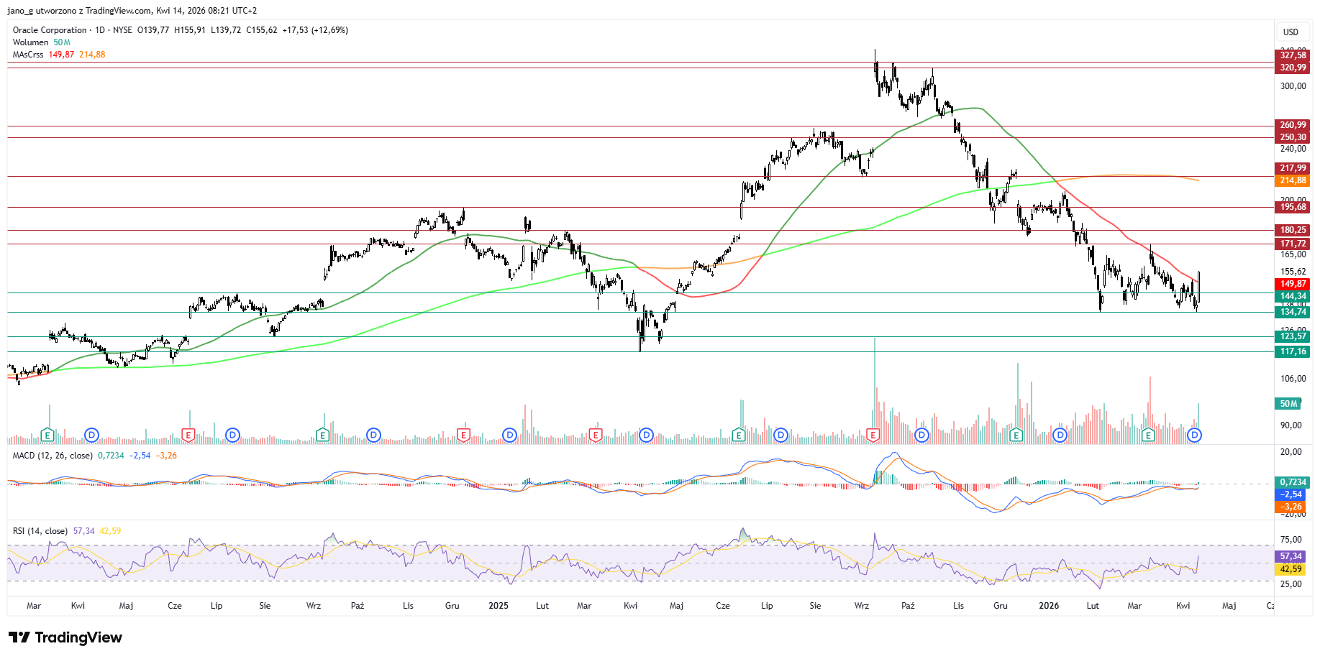
Task: Click the 2025 label on the time axis
Action: click(x=499, y=606)
